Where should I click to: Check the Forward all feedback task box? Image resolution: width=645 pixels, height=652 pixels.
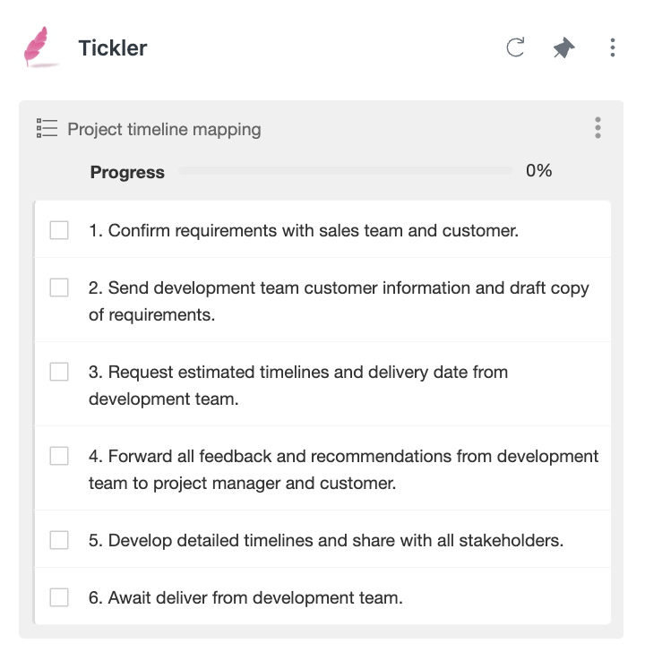pos(59,456)
